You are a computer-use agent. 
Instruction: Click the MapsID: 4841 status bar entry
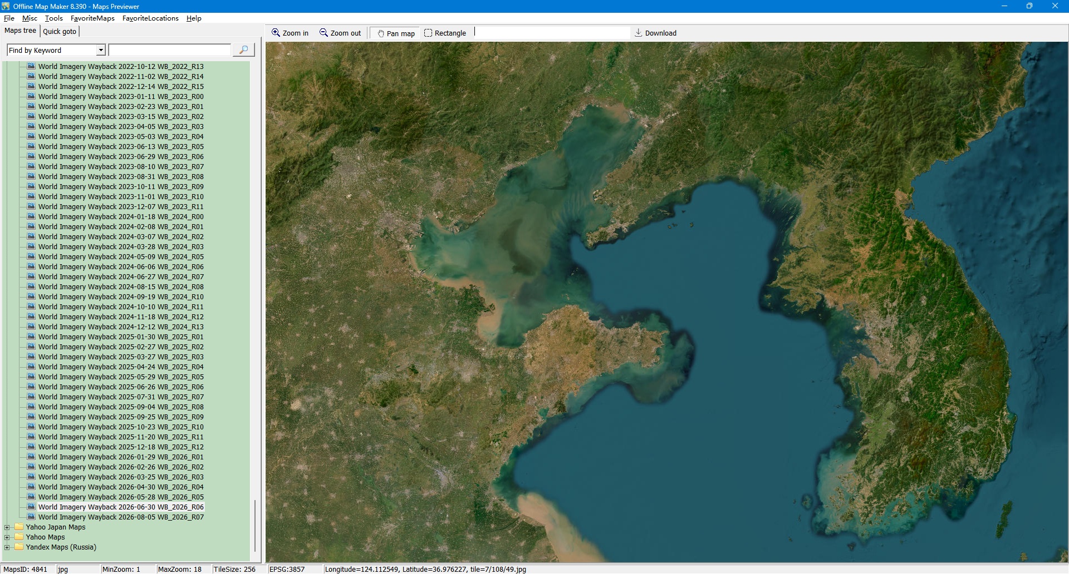27,569
